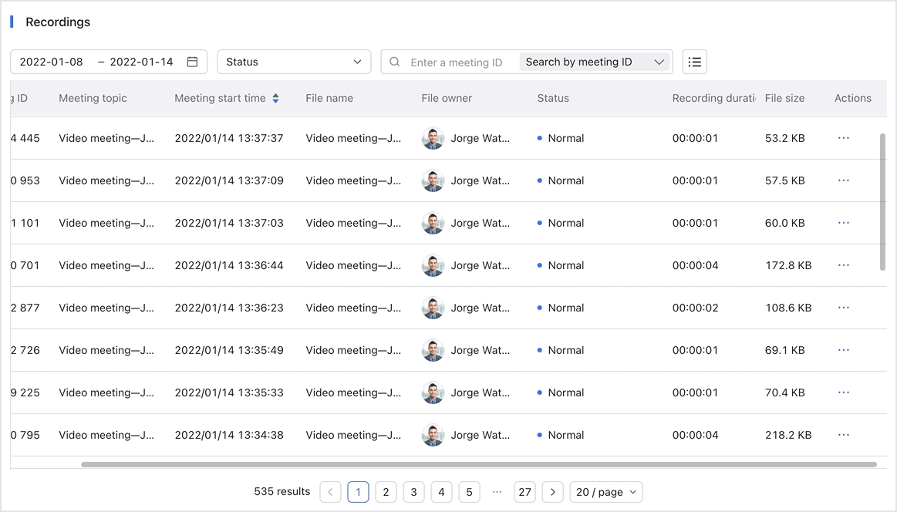The height and width of the screenshot is (512, 897).
Task: Click Normal status in 13:36:44 row
Action: [561, 264]
